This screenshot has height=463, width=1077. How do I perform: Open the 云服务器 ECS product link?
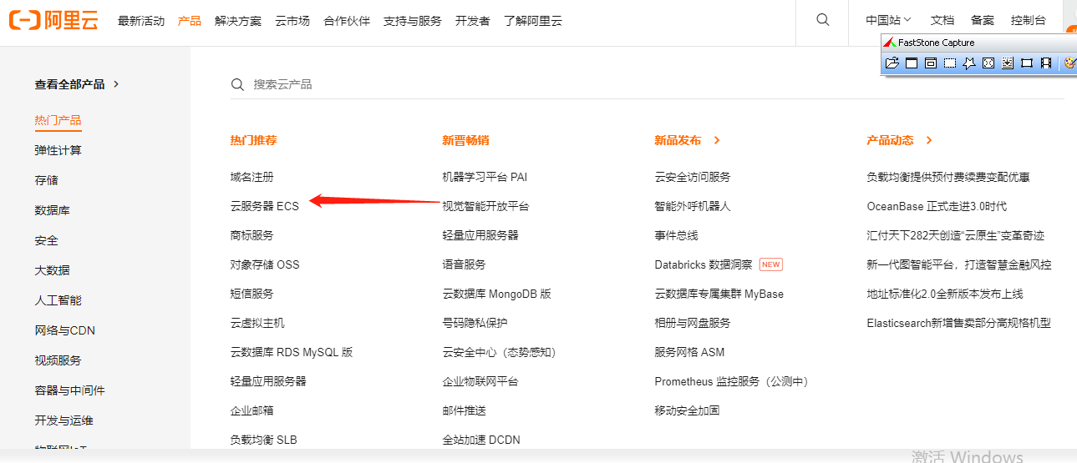click(264, 206)
